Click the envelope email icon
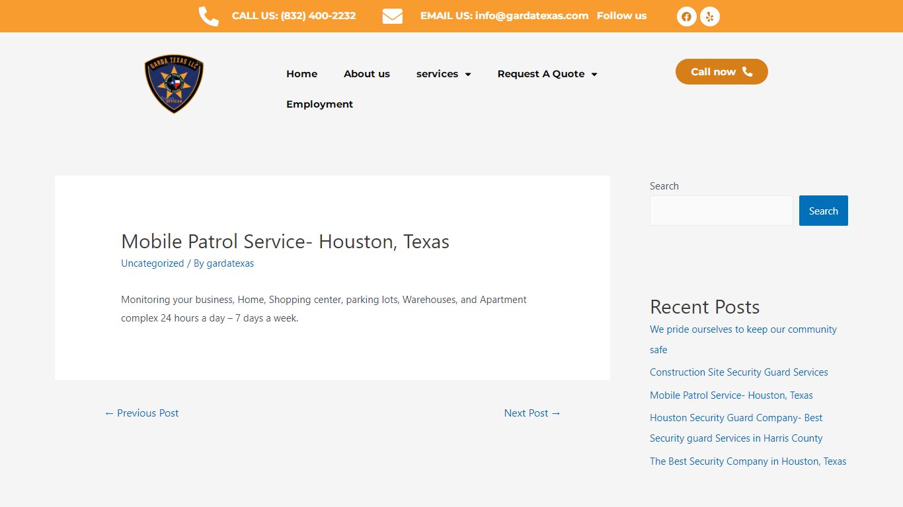Screen dimensions: 903x507 (393, 17)
